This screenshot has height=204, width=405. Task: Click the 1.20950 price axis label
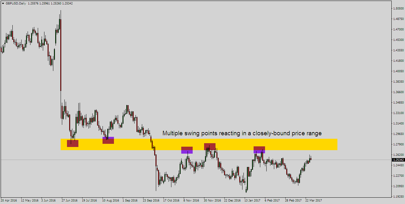[398, 186]
